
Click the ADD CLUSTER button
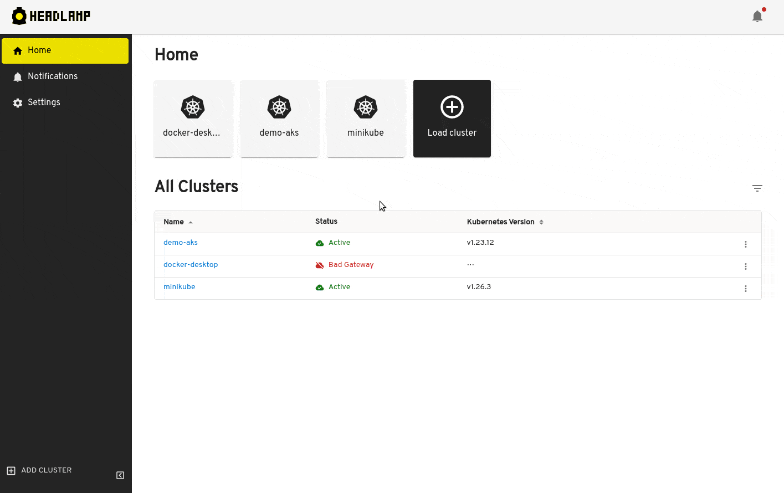click(x=39, y=470)
